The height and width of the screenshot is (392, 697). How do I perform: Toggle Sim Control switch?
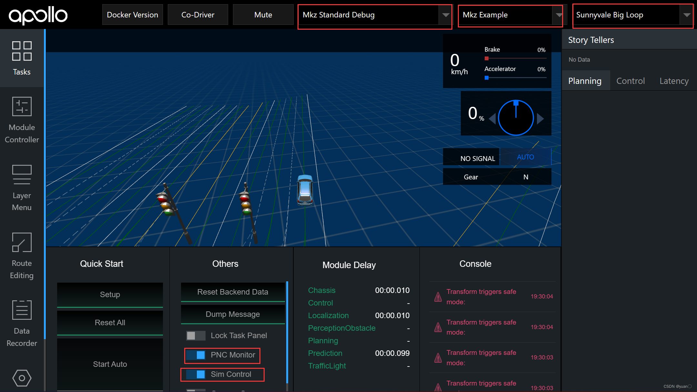tap(196, 374)
